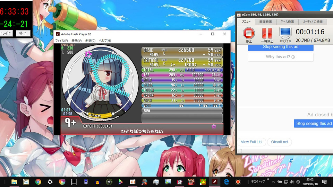This screenshot has width=333, height=187.
Task: Show hidden system tray icons
Action: point(273,182)
